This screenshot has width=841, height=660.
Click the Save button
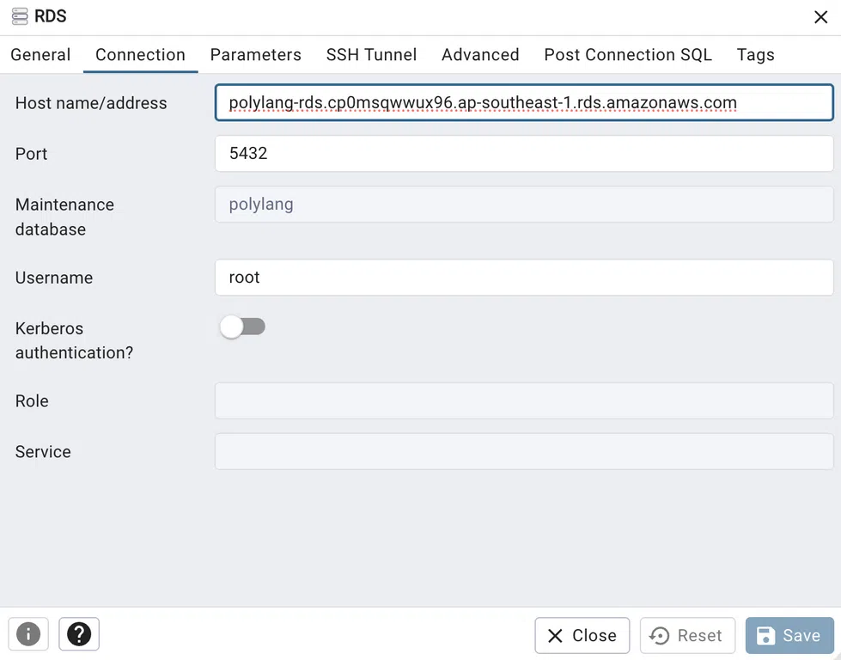[789, 635]
